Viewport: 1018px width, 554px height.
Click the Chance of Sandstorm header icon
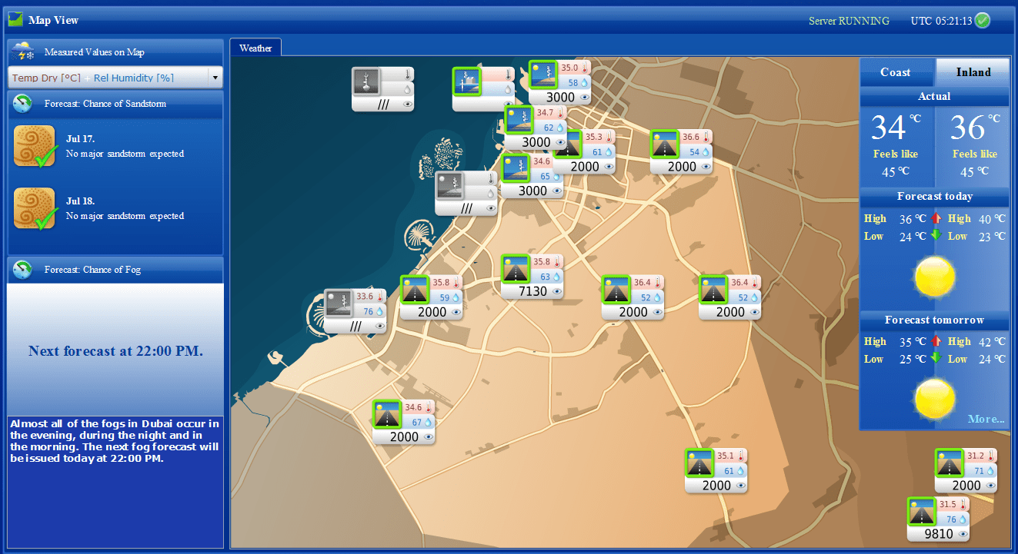(x=23, y=103)
